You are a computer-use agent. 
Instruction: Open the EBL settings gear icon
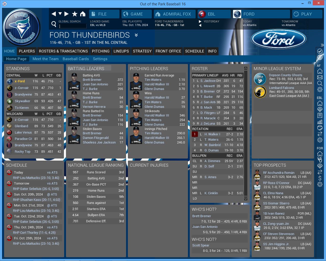pos(320,140)
